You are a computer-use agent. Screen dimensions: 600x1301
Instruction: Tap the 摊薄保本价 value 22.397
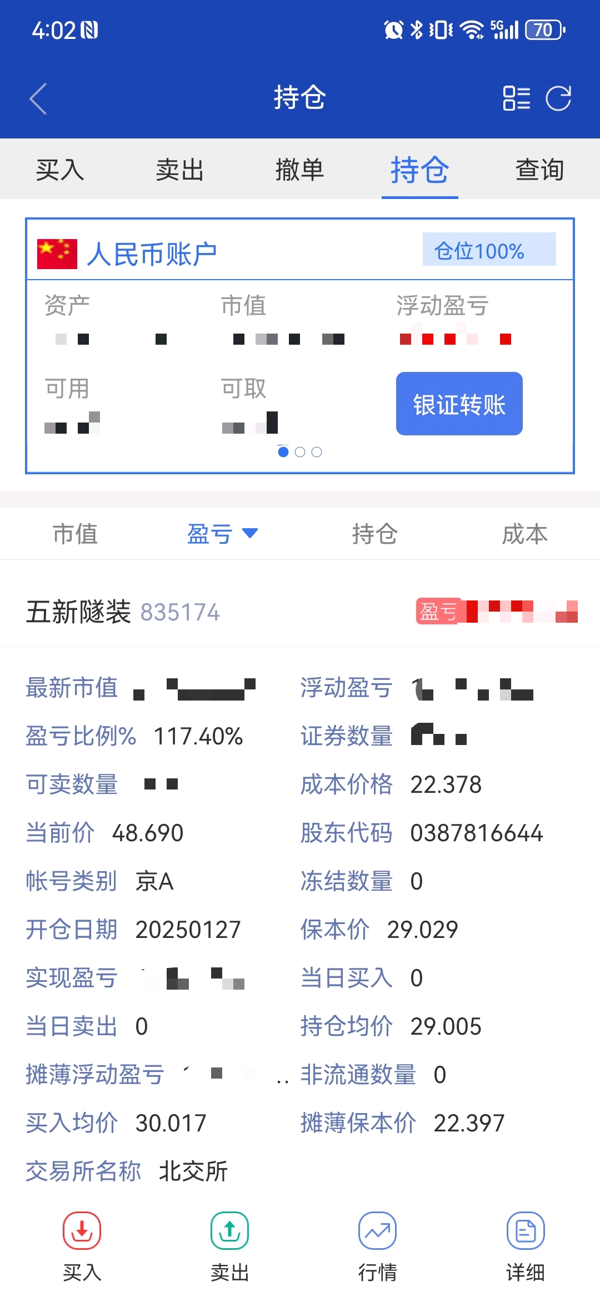tap(469, 1124)
